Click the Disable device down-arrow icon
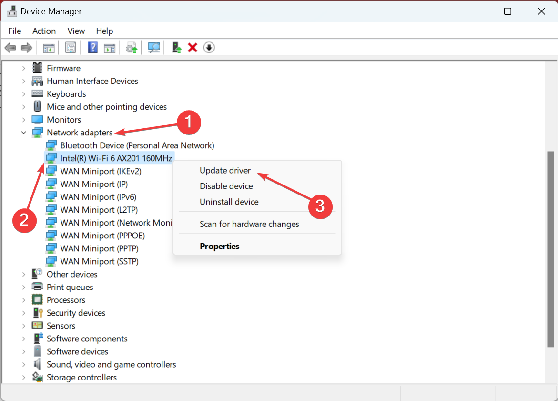 209,47
